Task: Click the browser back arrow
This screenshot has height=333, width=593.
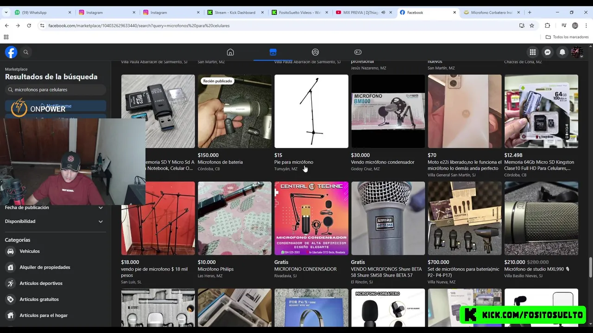Action: 6,25
